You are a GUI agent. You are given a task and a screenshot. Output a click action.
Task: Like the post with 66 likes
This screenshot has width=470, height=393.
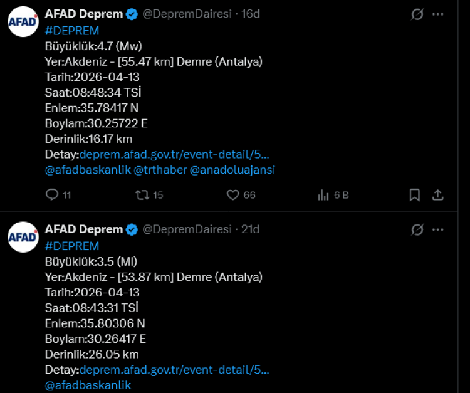(233, 195)
